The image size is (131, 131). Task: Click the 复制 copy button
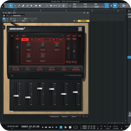point(24,21)
